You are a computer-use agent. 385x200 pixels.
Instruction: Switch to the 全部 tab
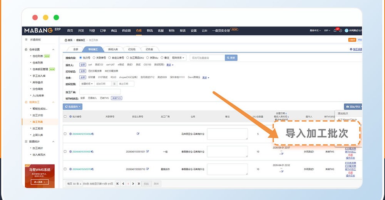(x=75, y=49)
